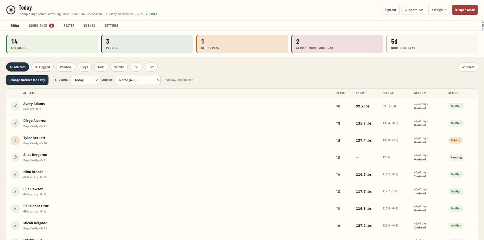
Task: Open athlete Avery Adams by name
Action: [x=34, y=104]
